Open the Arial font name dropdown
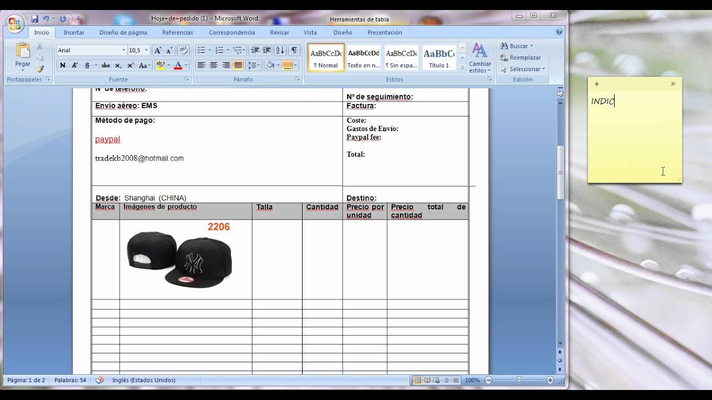The image size is (712, 400). coord(123,50)
